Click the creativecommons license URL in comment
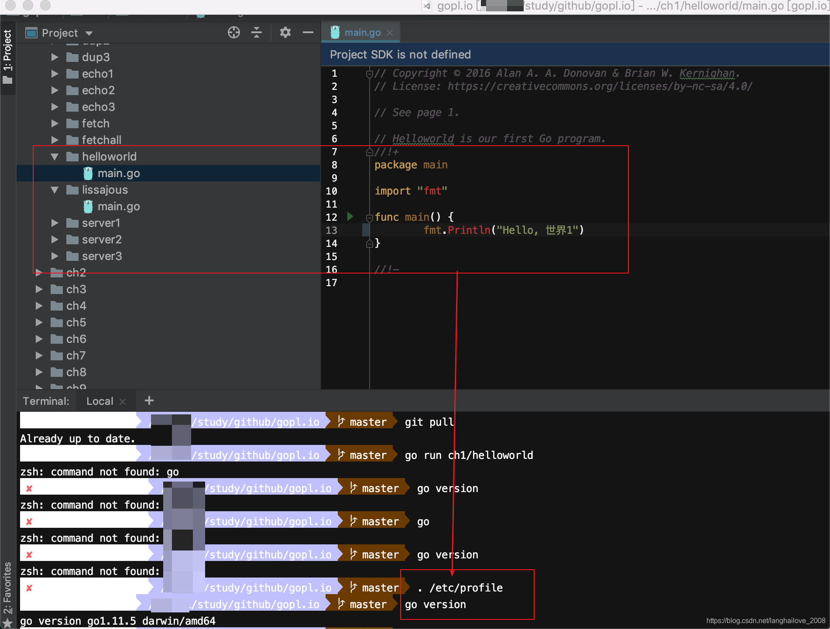The image size is (830, 629). pyautogui.click(x=600, y=86)
